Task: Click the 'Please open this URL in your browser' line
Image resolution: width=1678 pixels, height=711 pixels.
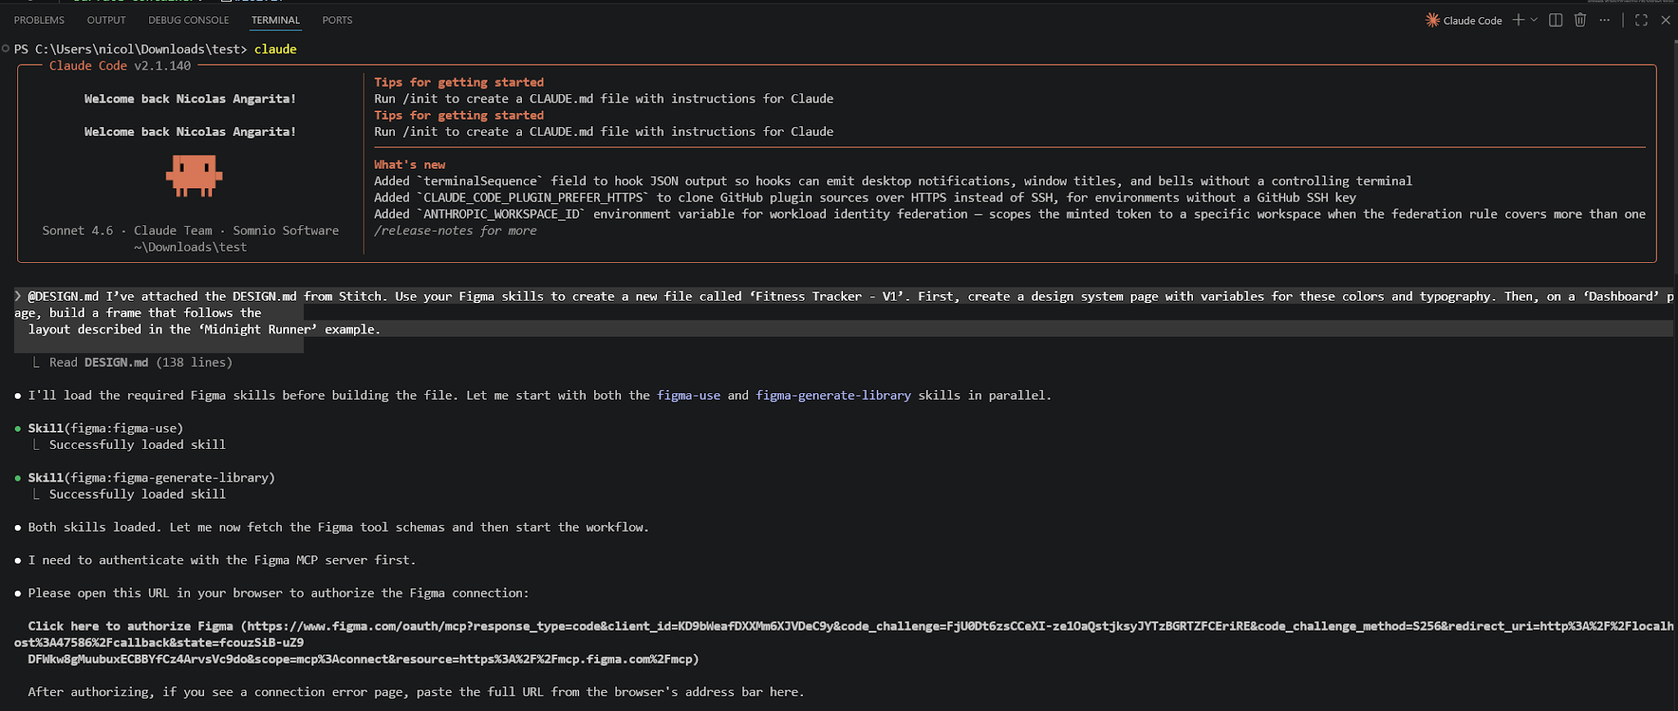Action: coord(279,593)
